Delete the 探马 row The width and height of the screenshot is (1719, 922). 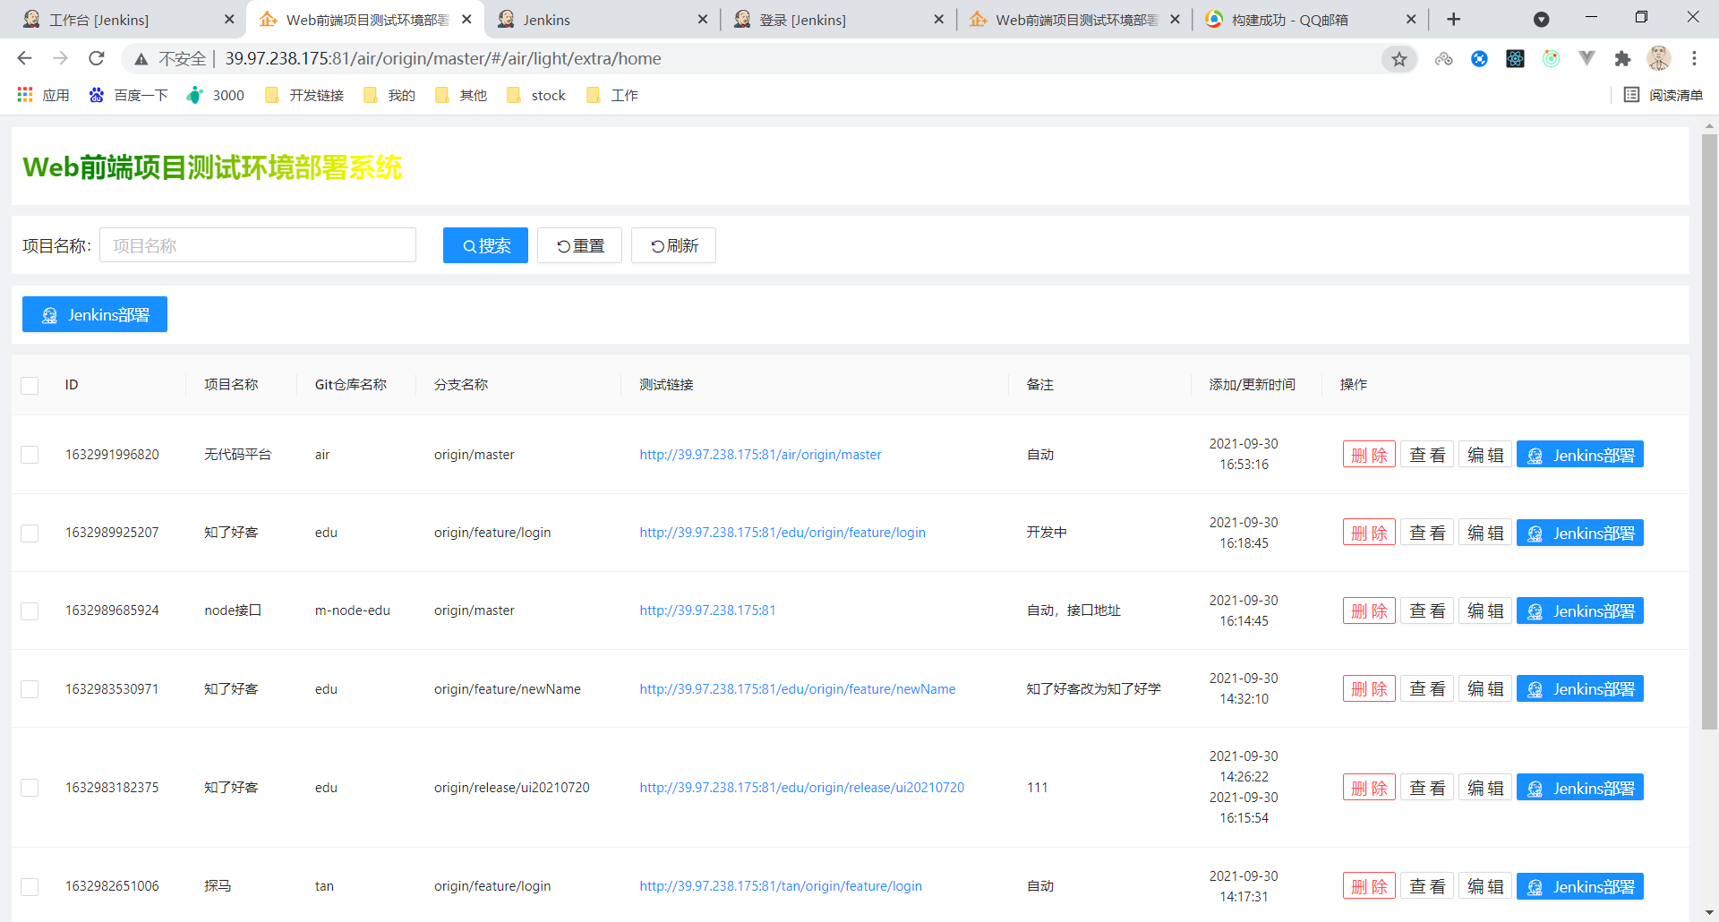click(1369, 886)
